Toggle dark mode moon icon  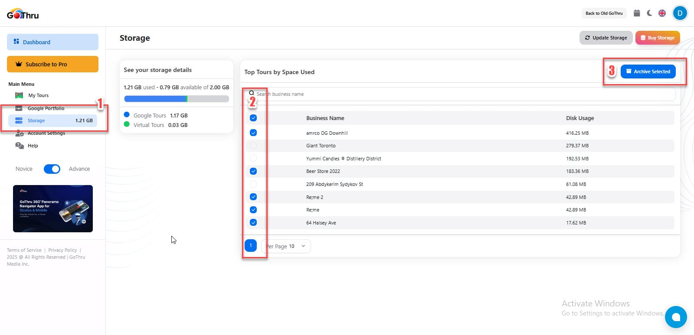649,13
